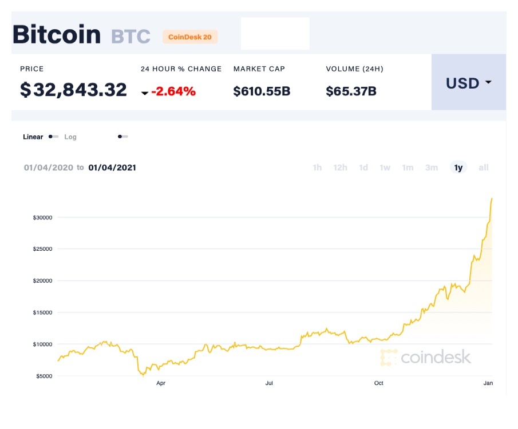Toggle the Linear/Log scale switch

pyautogui.click(x=53, y=137)
